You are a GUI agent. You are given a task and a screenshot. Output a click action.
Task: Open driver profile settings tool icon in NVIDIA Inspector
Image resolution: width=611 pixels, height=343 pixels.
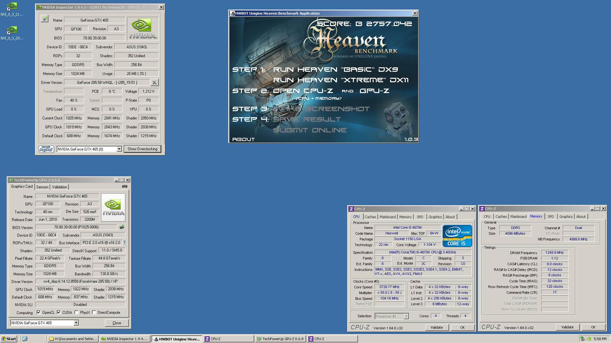pos(154,83)
